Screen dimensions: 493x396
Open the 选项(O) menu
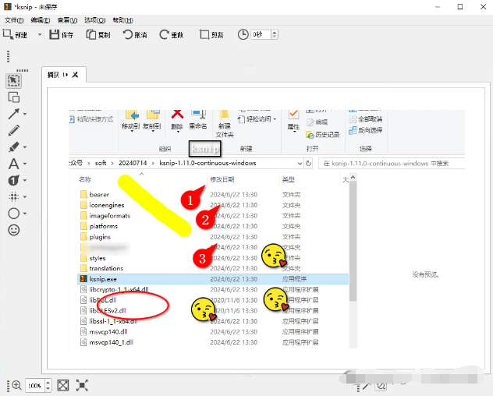94,20
